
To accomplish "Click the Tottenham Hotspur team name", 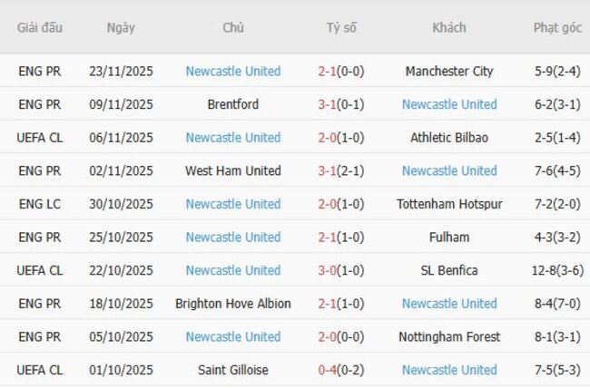I will (x=449, y=204).
